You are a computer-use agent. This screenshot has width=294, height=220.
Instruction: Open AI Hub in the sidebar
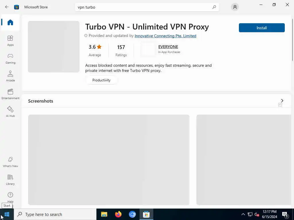pyautogui.click(x=10, y=112)
